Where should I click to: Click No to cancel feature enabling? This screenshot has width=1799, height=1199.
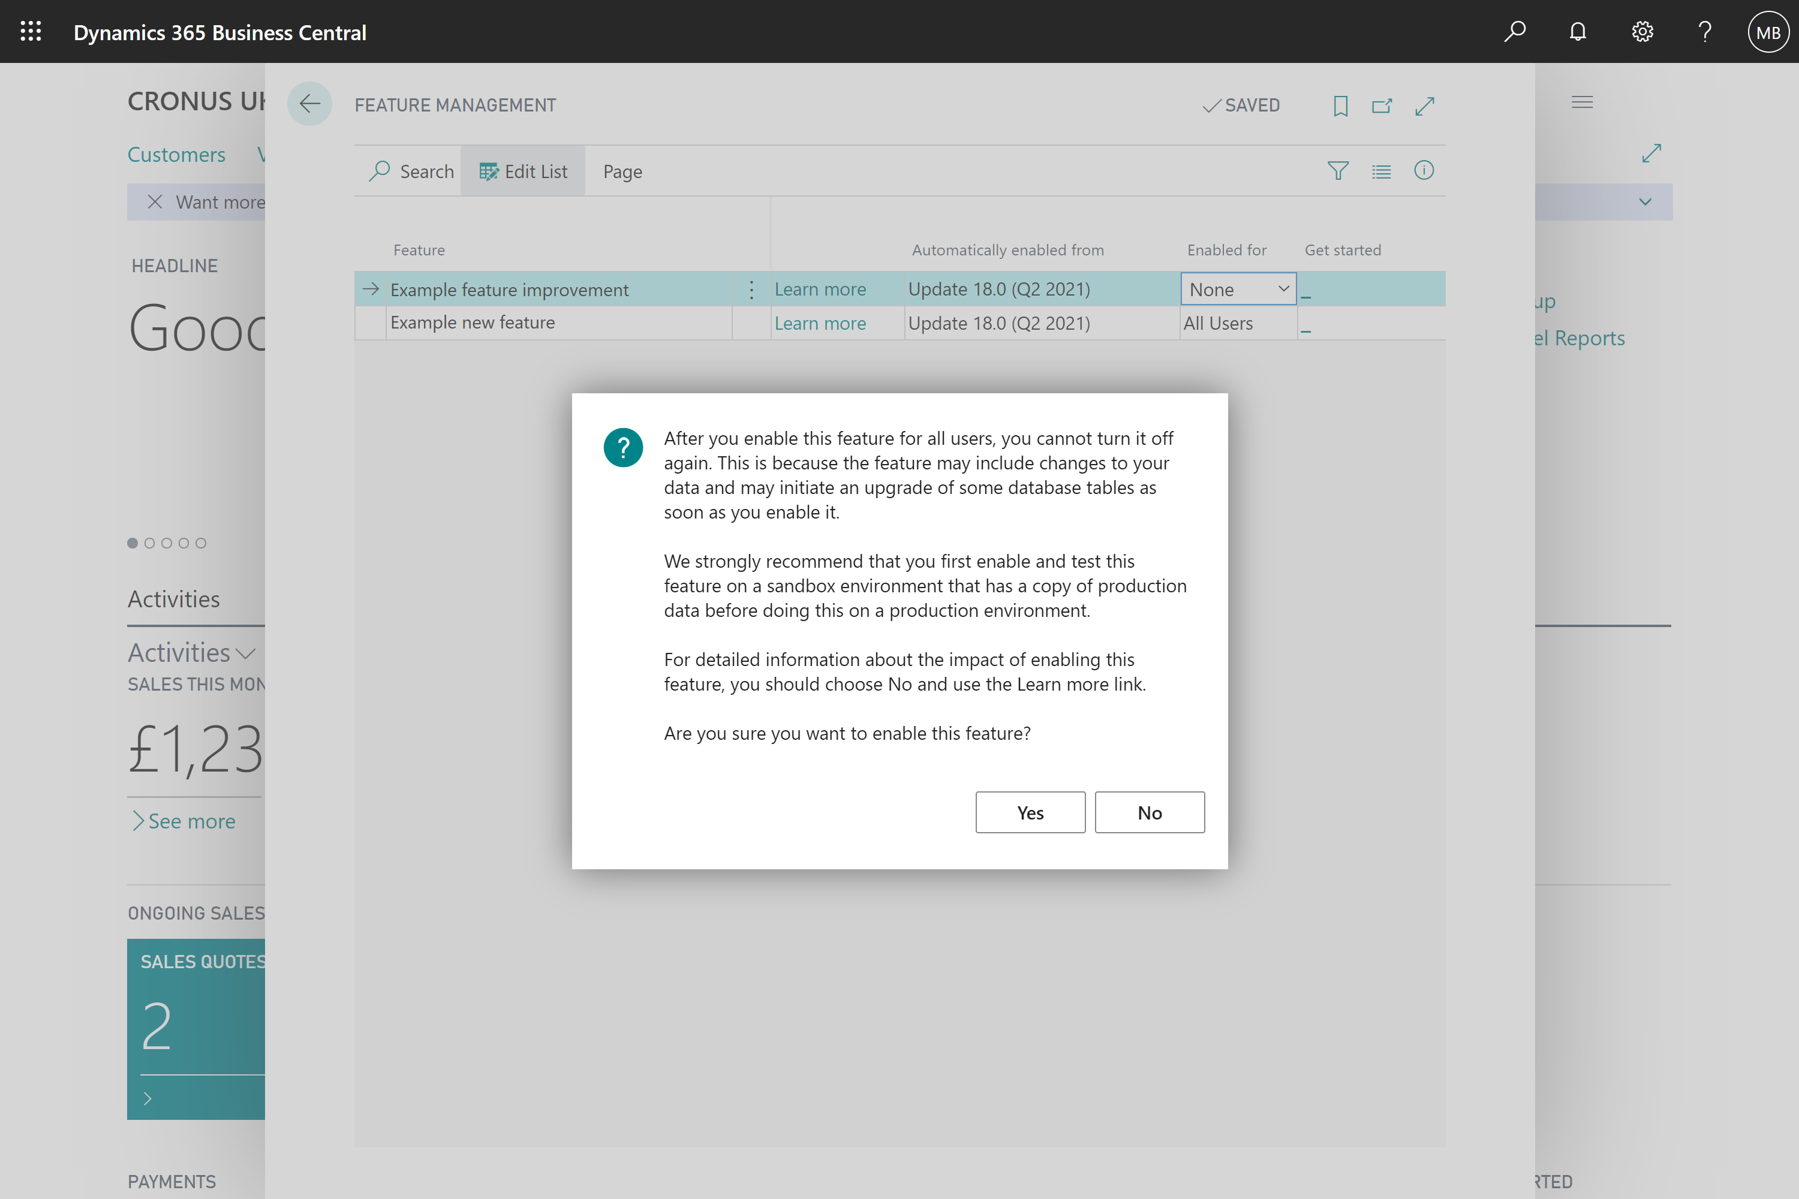[1148, 811]
